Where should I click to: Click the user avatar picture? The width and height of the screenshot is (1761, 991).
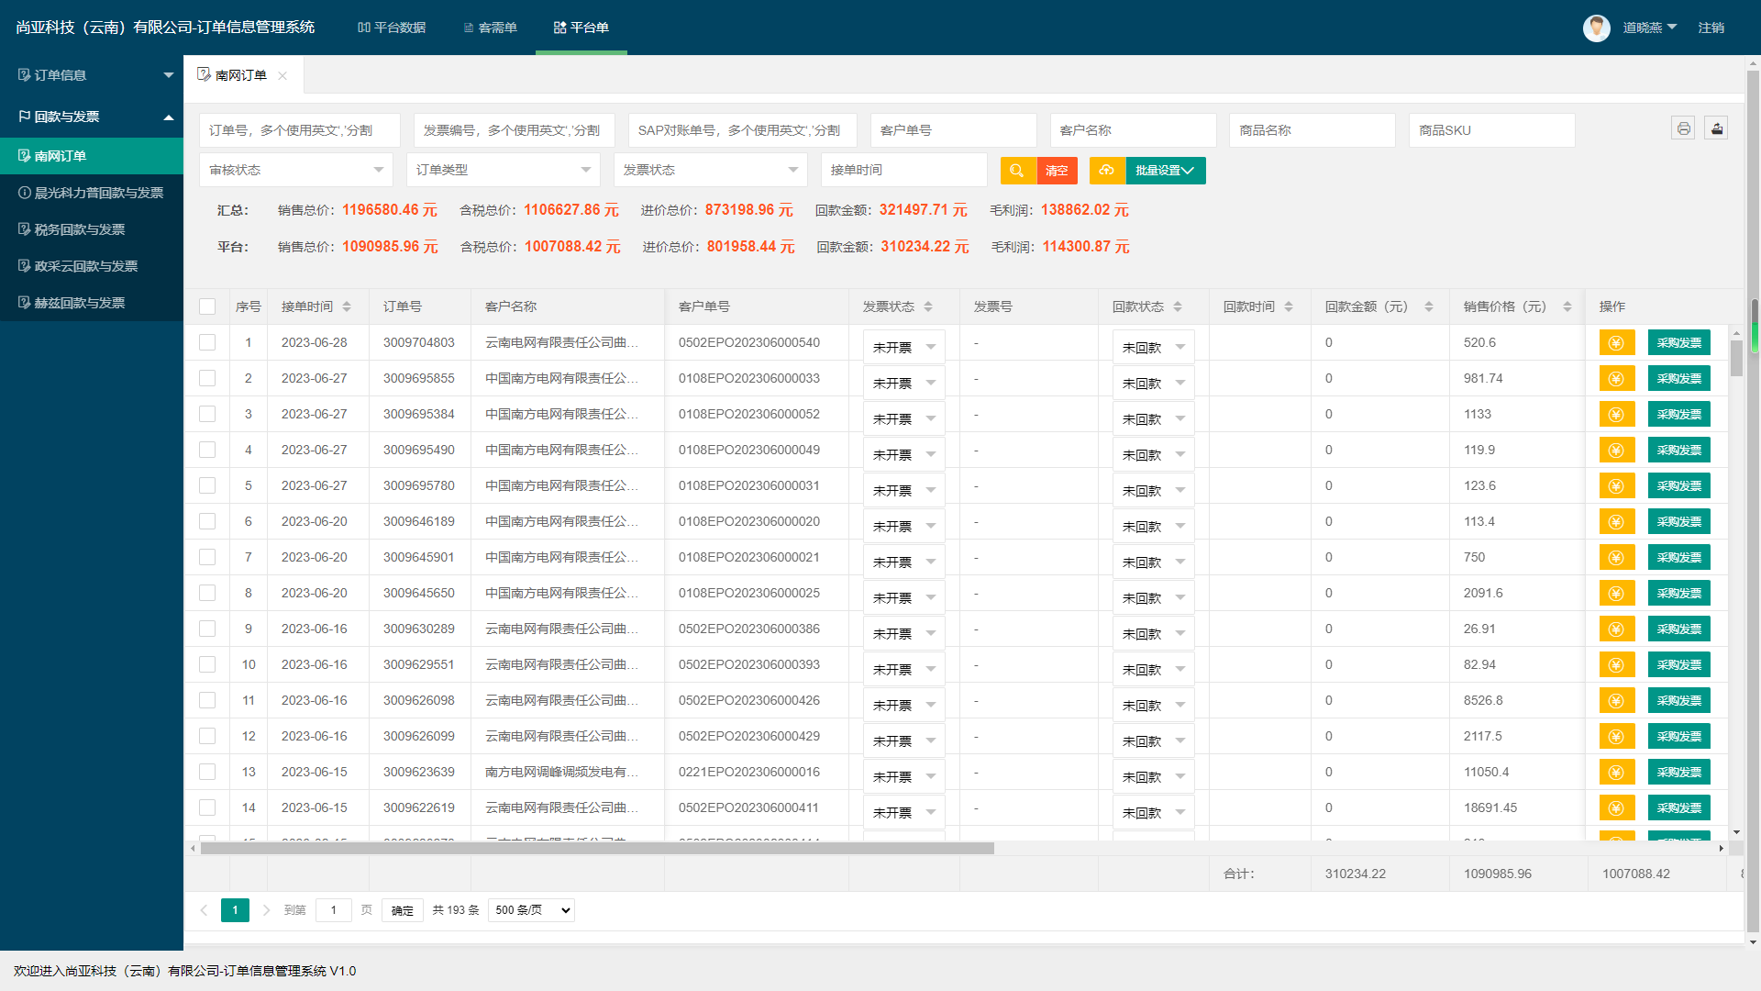tap(1596, 28)
